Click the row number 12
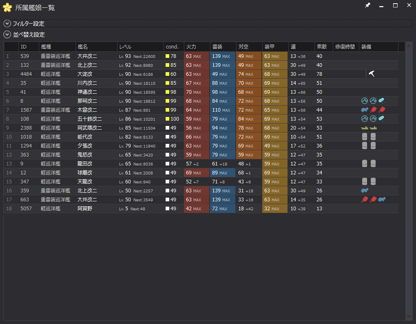The image size is (416, 324). click(9, 154)
